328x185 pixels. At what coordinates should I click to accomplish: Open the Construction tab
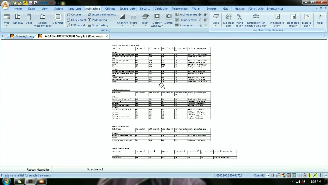pos(257,8)
